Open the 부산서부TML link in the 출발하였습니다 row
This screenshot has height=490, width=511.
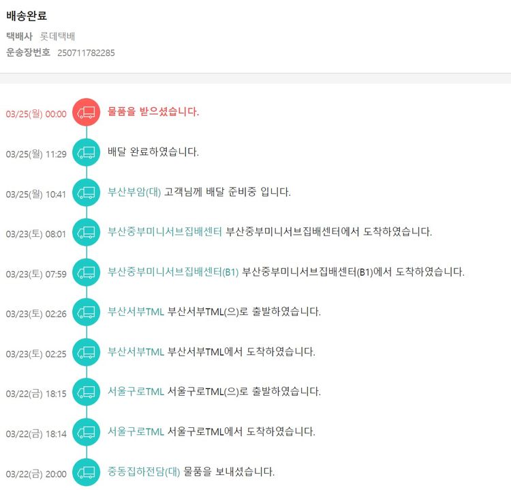tap(136, 312)
